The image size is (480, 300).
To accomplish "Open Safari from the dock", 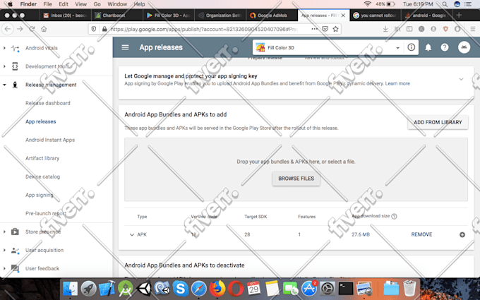I will [x=198, y=289].
